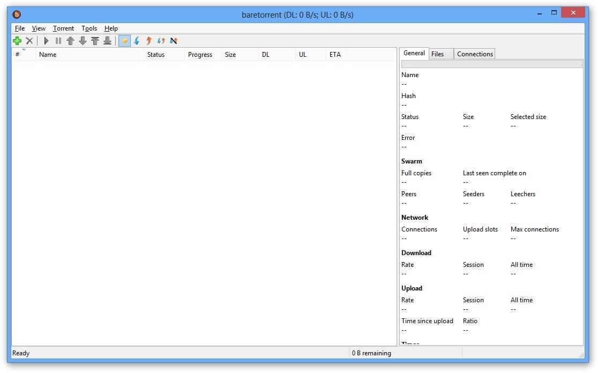
Task: Click the single orange up-arrow icon
Action: pyautogui.click(x=149, y=41)
